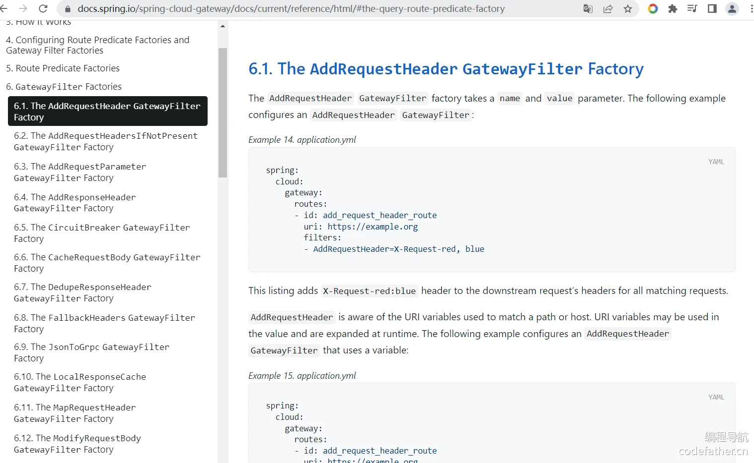Click the inline code 'X-Request-red:blue'
Image resolution: width=754 pixels, height=463 pixels.
pos(370,291)
